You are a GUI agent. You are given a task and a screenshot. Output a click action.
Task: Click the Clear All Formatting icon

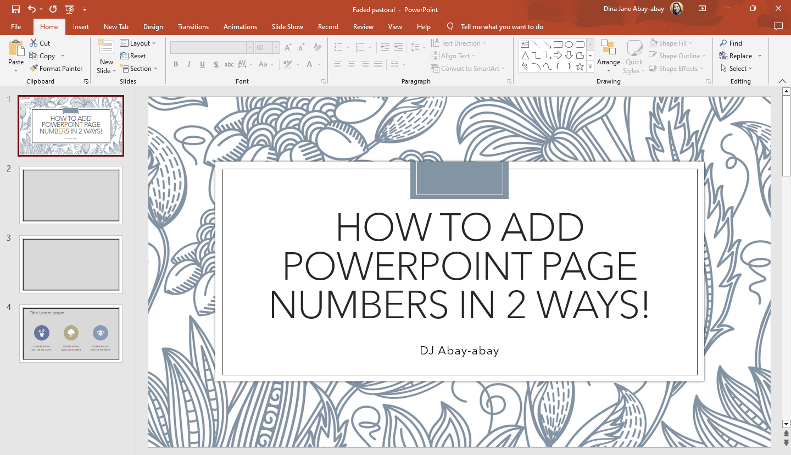pyautogui.click(x=317, y=47)
